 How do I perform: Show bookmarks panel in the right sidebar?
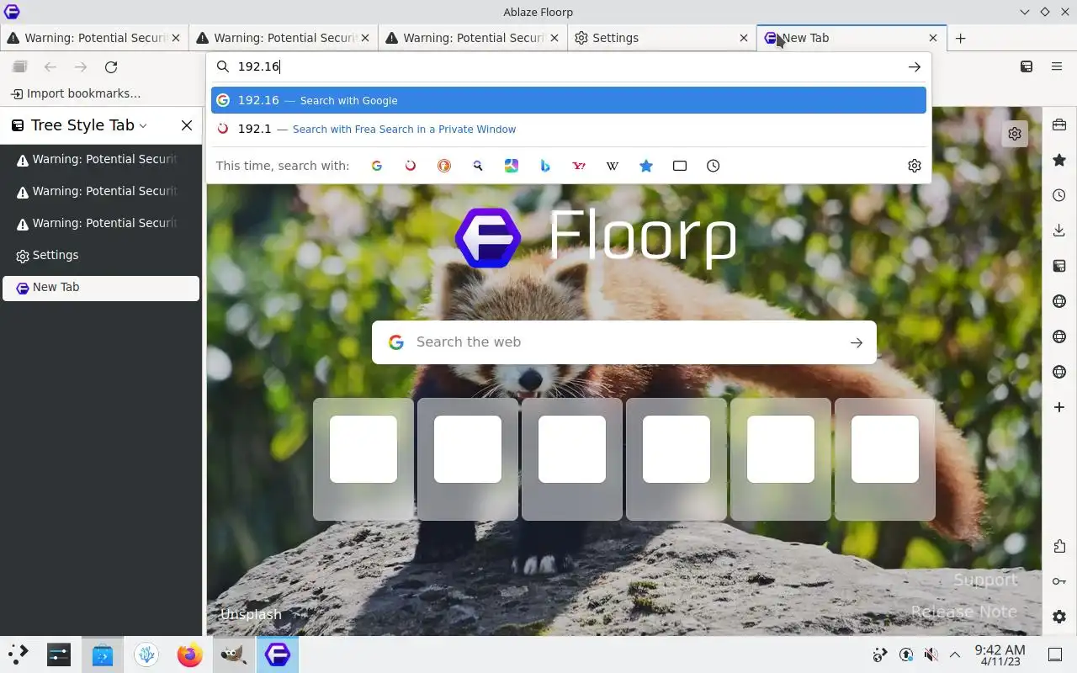pyautogui.click(x=1059, y=160)
